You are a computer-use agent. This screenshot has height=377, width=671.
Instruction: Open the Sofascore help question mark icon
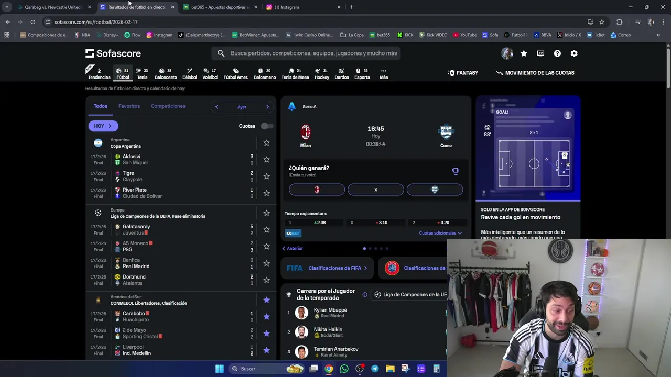coord(557,53)
